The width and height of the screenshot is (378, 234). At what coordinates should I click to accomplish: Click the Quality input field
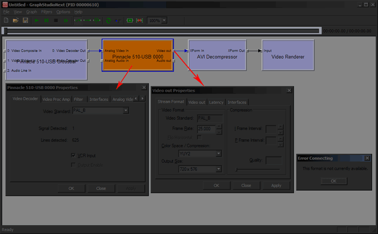[x=273, y=160]
